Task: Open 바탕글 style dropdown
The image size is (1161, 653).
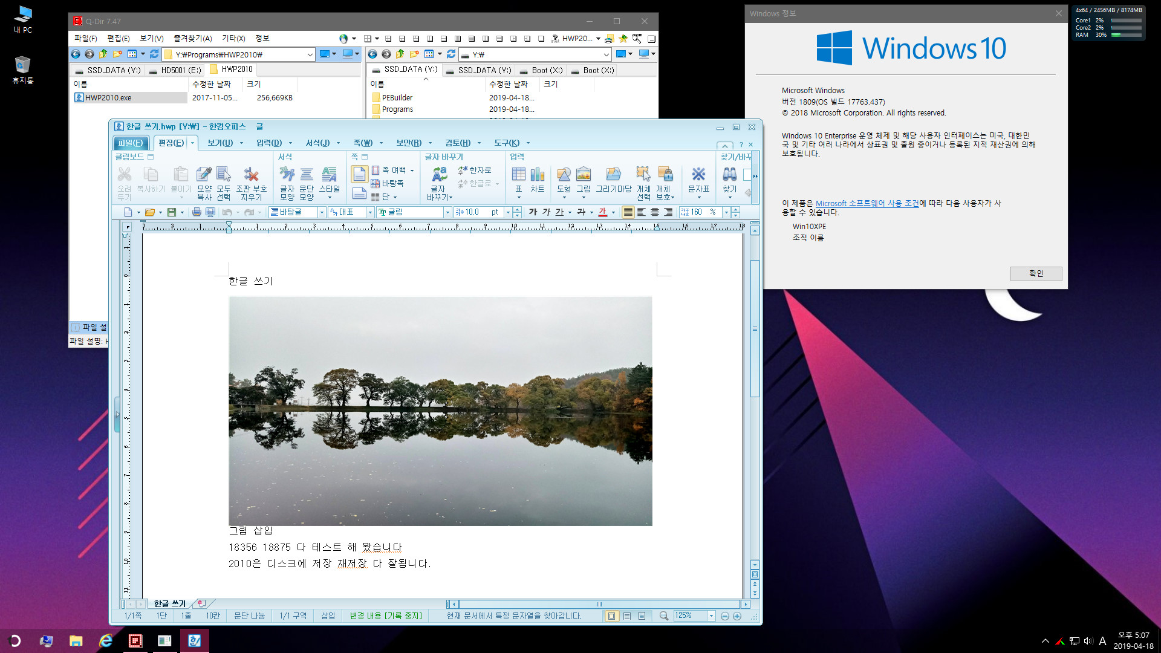Action: tap(322, 212)
